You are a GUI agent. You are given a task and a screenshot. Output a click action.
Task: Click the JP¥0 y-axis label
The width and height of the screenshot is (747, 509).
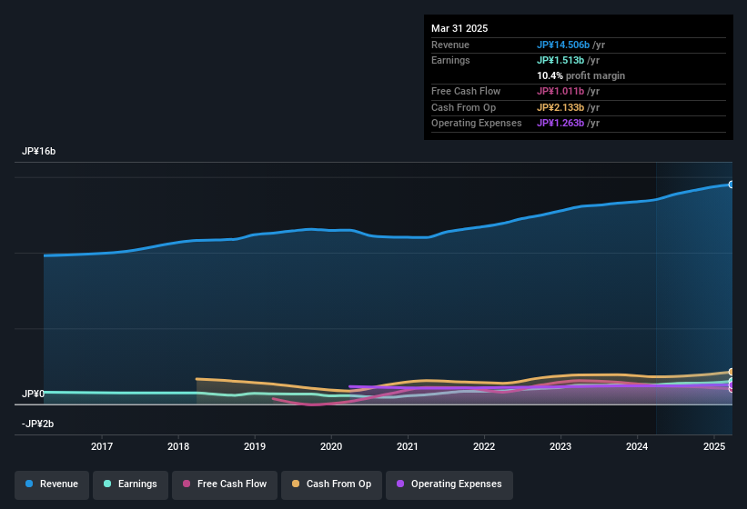[33, 394]
